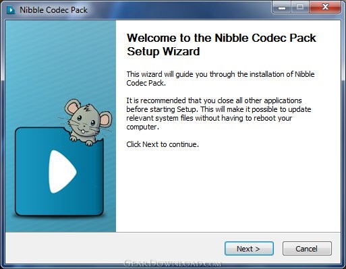Click the 'Welcome to the Nibble Codec Pack' heading
Viewport: 346px width, 269px height.
221,44
